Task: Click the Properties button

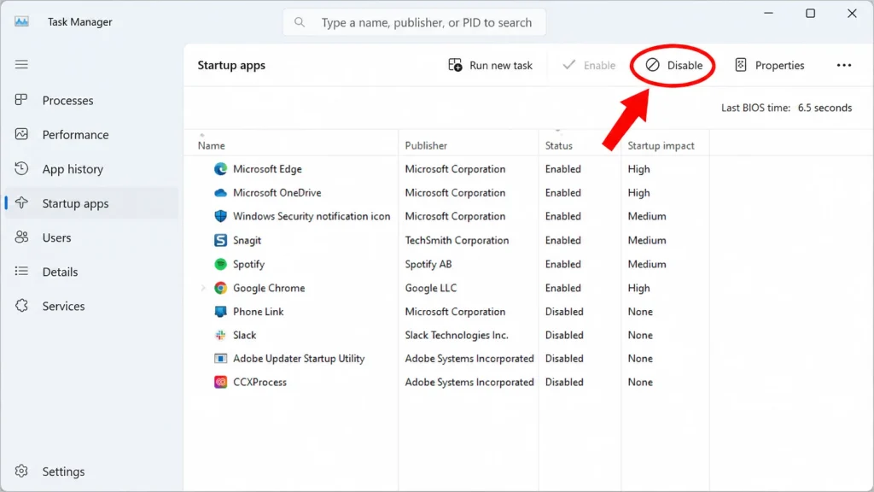Action: pos(769,65)
